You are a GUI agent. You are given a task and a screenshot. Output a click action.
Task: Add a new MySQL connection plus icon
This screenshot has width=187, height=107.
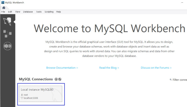[56, 79]
